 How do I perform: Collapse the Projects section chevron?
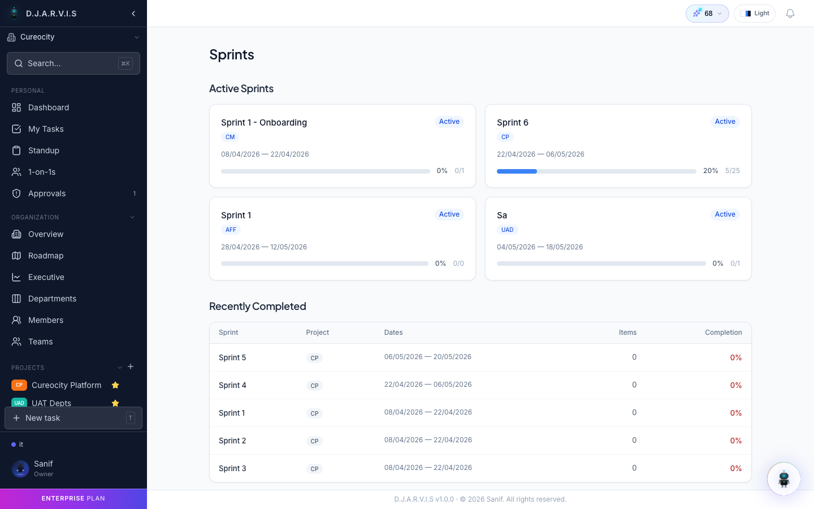[x=120, y=368]
